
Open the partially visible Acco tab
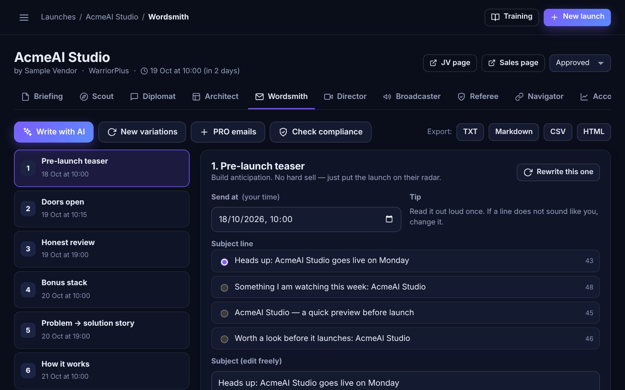pyautogui.click(x=595, y=97)
